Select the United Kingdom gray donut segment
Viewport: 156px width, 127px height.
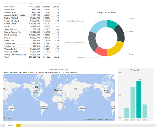point(92,41)
